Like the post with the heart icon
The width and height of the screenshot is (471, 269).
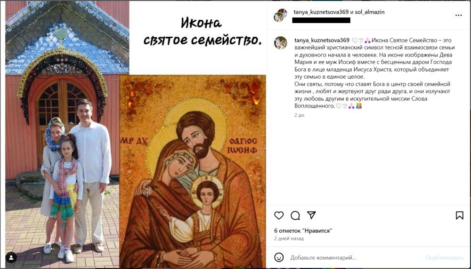point(279,215)
